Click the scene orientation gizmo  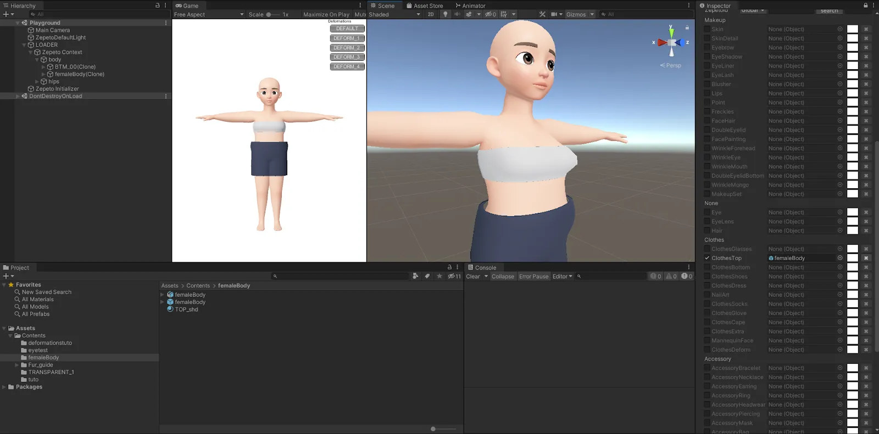pos(671,42)
